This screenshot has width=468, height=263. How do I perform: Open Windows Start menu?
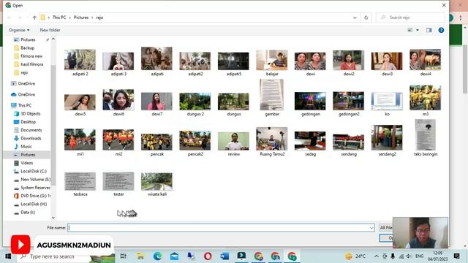point(8,256)
